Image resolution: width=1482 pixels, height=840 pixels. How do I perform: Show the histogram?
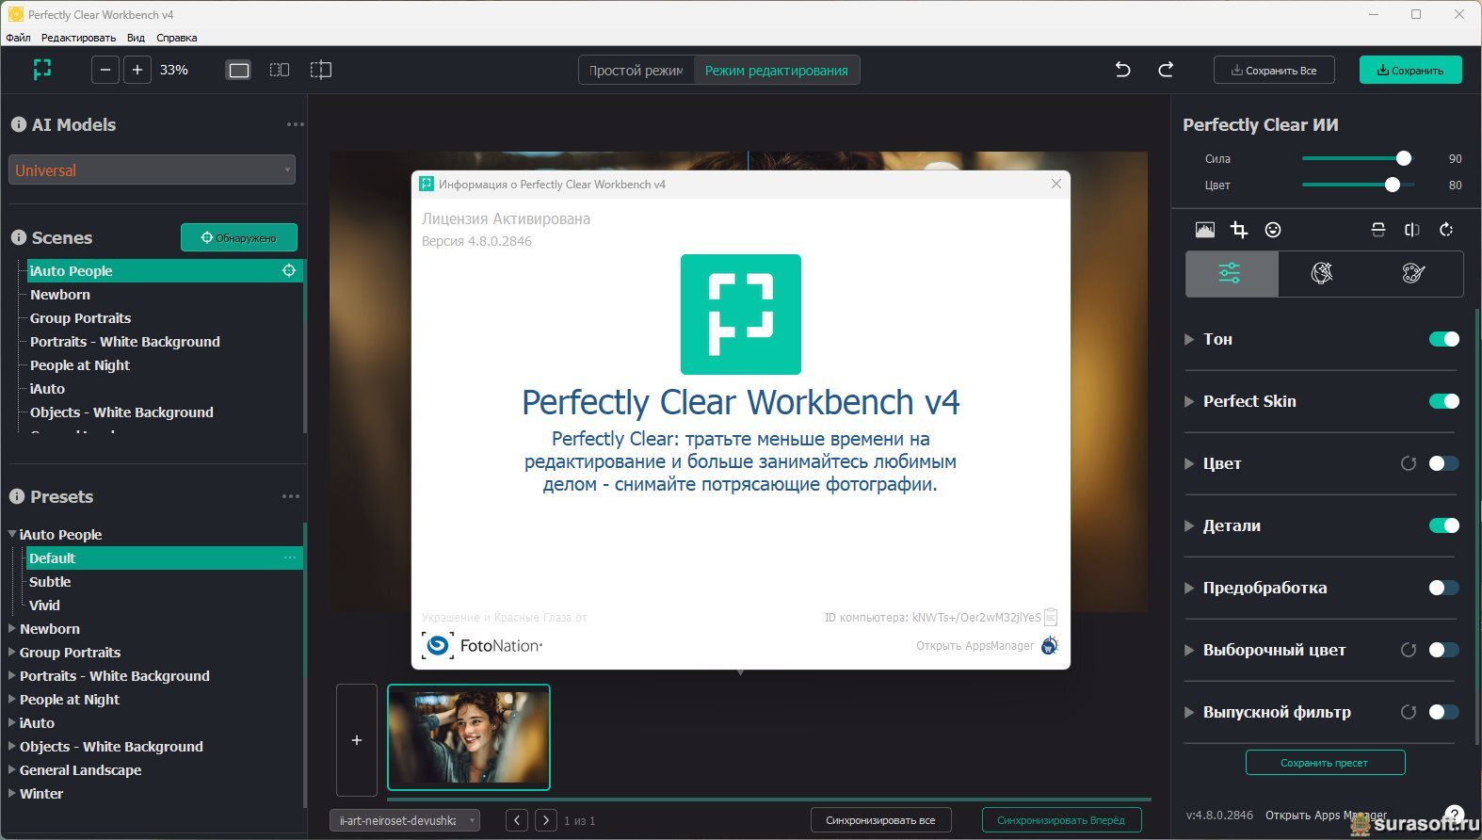[x=1205, y=230]
